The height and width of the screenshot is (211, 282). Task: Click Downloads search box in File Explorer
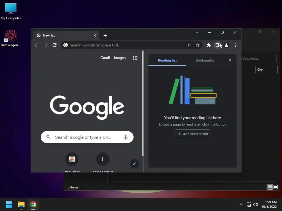tap(259, 59)
